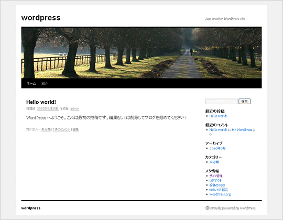Click the 検索 search button

point(245,101)
